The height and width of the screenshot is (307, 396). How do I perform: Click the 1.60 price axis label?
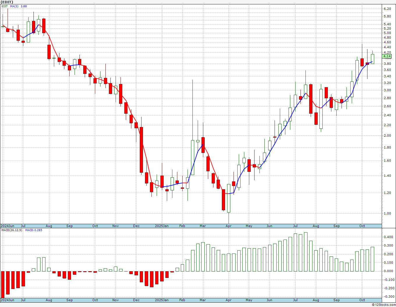[x=387, y=160]
